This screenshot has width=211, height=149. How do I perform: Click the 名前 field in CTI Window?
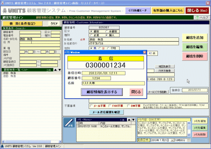pos(113,83)
